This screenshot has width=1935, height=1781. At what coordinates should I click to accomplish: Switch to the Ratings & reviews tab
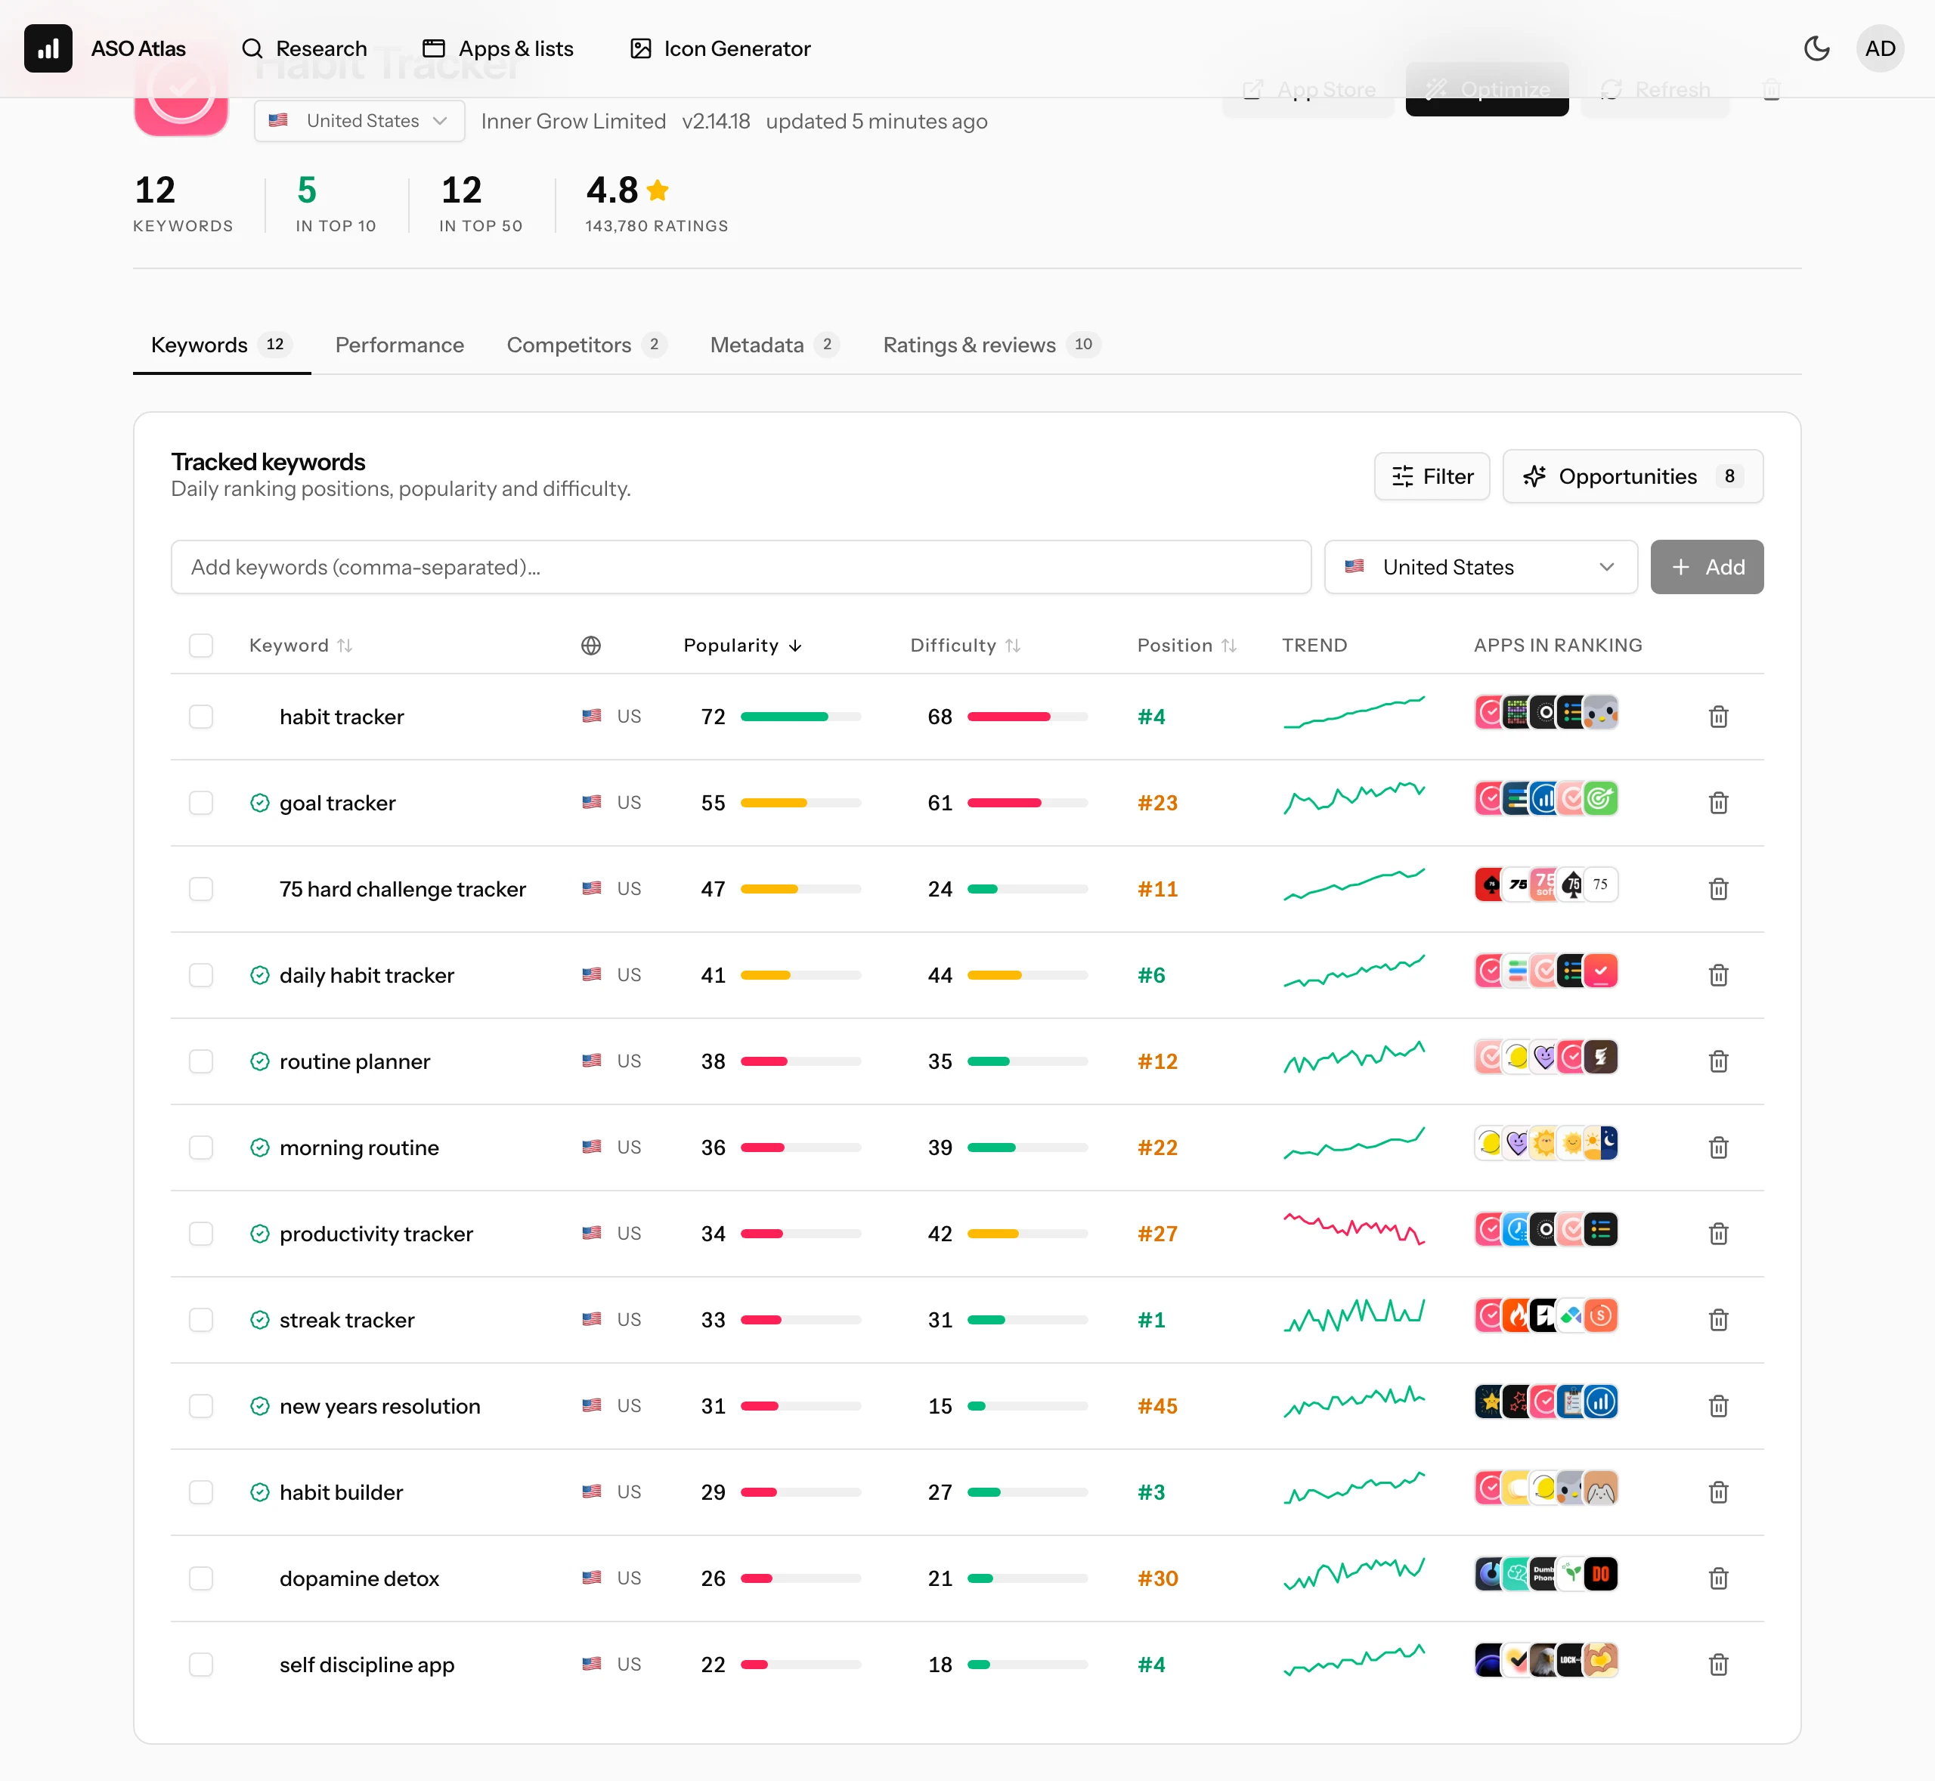(x=992, y=345)
